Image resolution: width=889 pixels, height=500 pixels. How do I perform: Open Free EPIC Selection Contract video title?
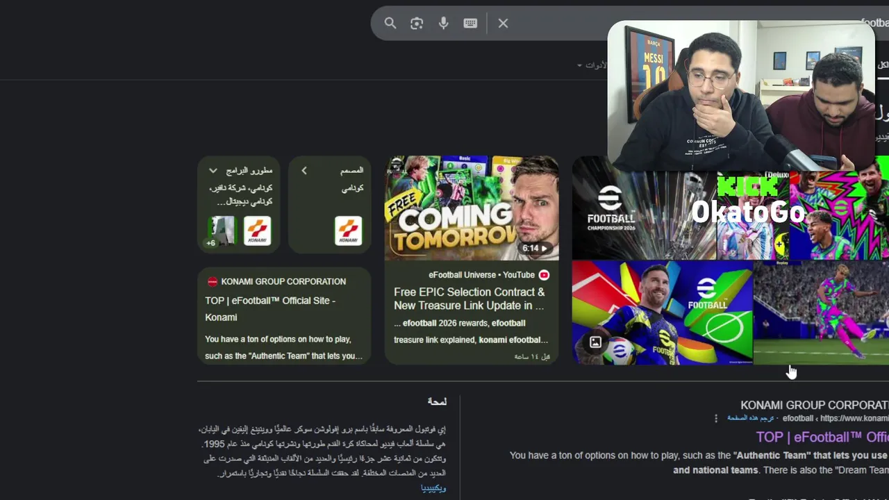click(x=470, y=299)
